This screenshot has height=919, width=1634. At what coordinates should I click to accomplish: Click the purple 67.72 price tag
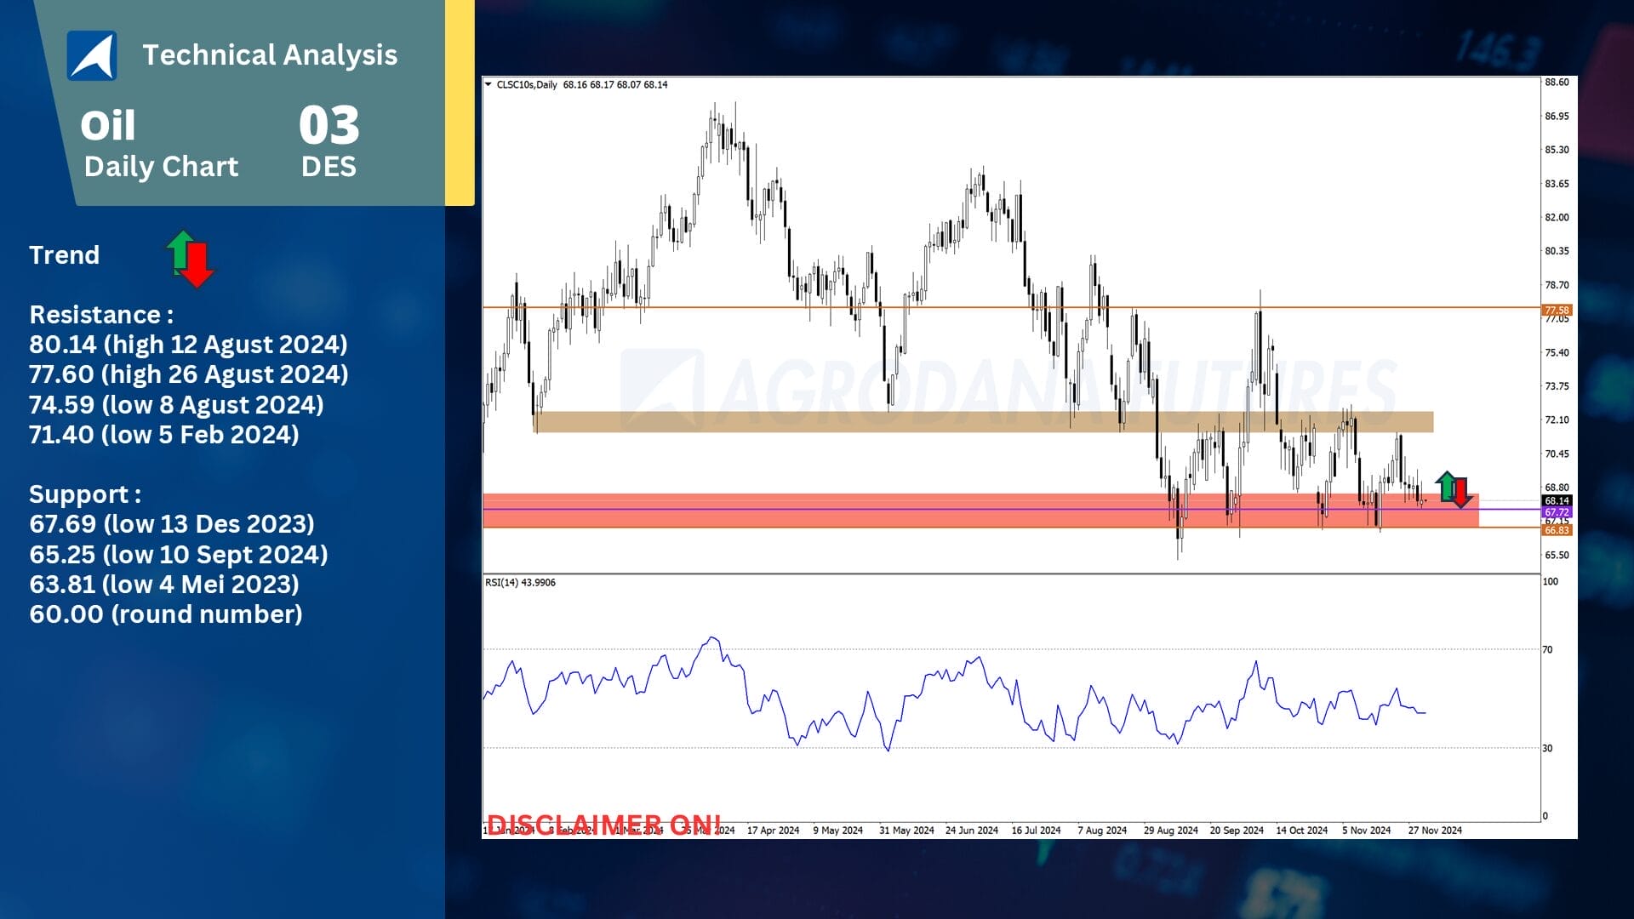(1557, 512)
